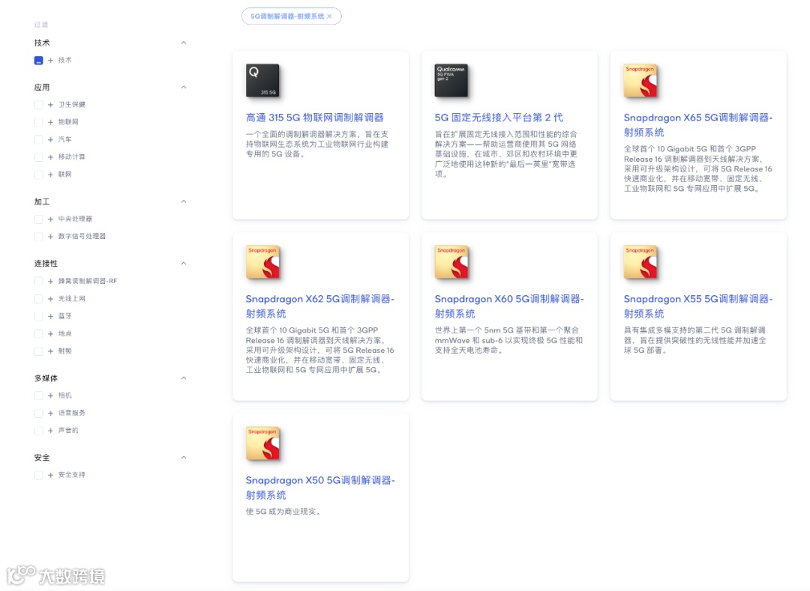Click the 联网 filter label
Viewport: 810px width, 591px height.
coord(65,175)
